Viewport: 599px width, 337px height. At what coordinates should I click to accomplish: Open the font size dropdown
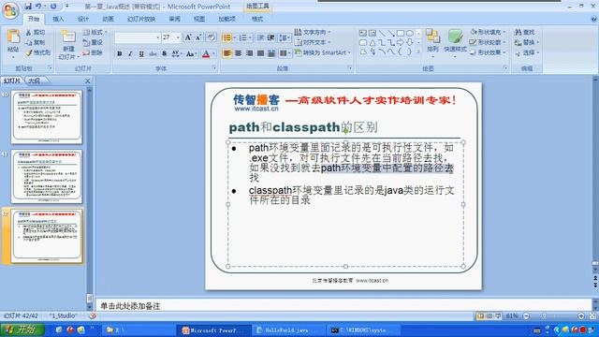coord(178,37)
